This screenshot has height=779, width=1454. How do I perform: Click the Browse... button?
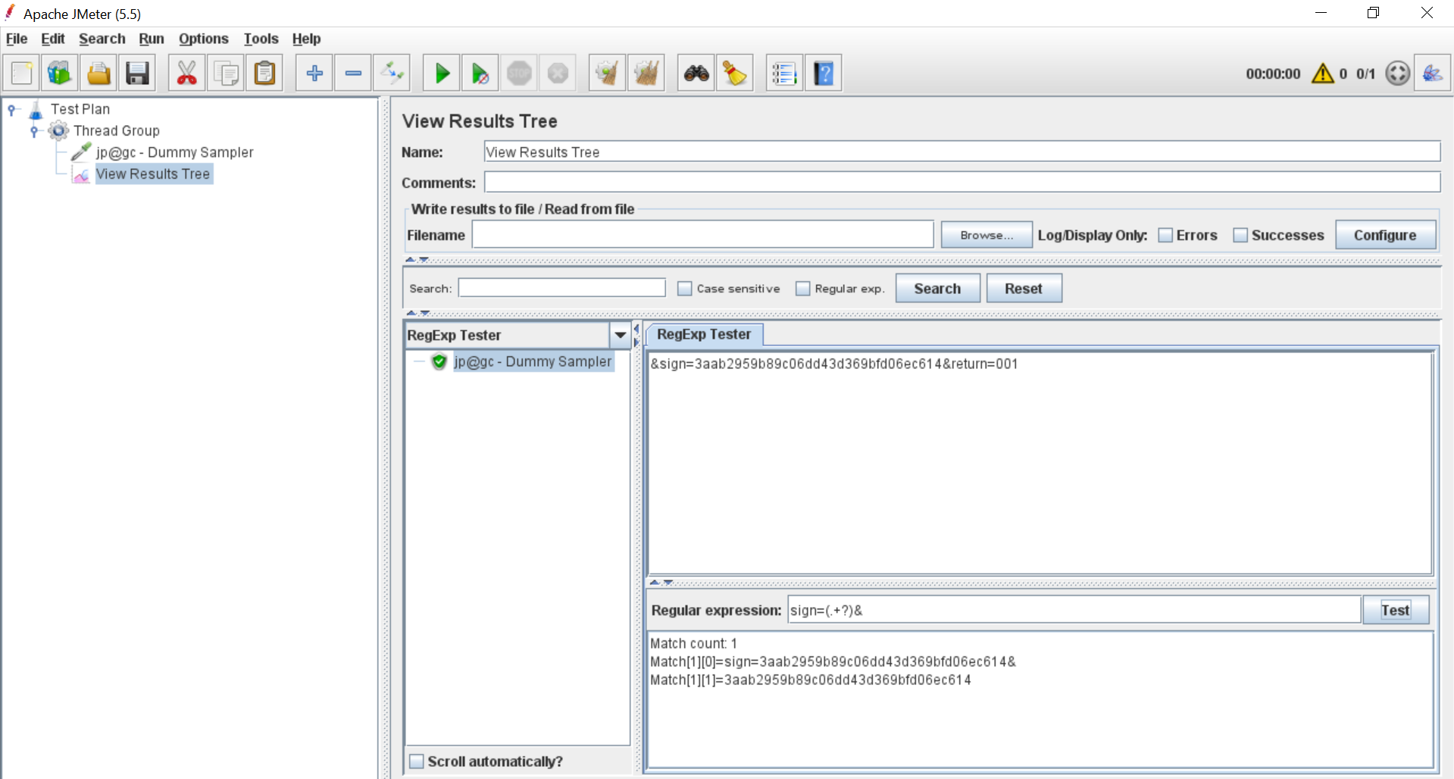point(987,235)
